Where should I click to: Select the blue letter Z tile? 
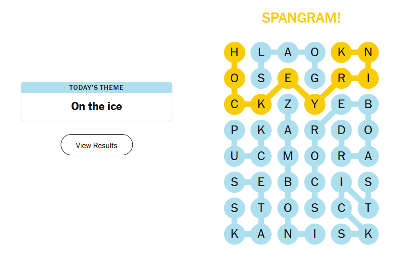point(288,104)
